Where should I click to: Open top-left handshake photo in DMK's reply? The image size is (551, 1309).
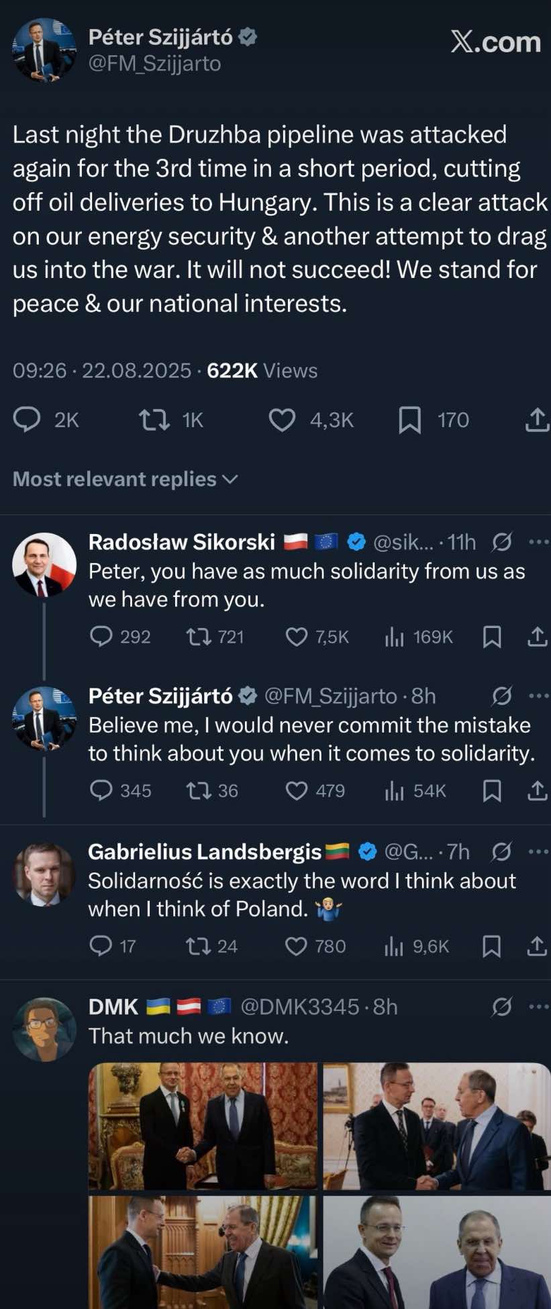(203, 1126)
